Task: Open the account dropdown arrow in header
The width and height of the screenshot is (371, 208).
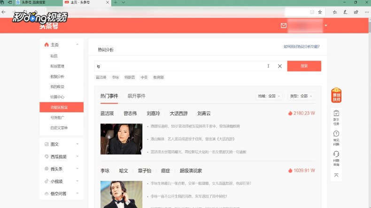Action: pyautogui.click(x=326, y=25)
